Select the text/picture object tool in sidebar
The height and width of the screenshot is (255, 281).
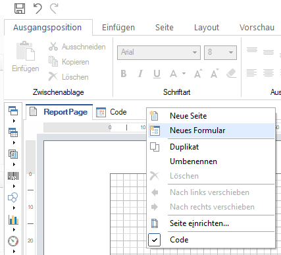pos(13,154)
